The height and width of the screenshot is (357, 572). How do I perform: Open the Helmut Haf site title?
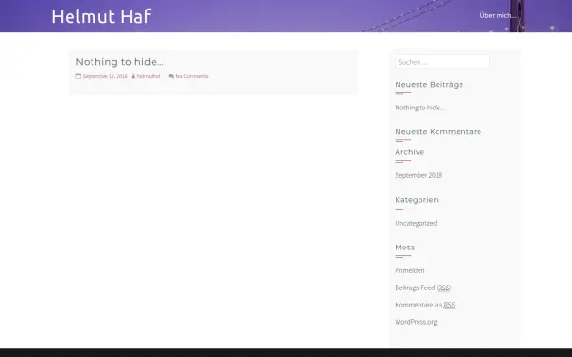tap(101, 16)
